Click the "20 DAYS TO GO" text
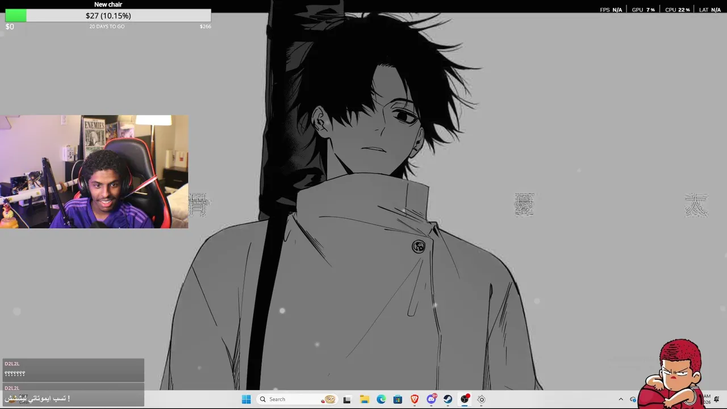 pyautogui.click(x=107, y=27)
